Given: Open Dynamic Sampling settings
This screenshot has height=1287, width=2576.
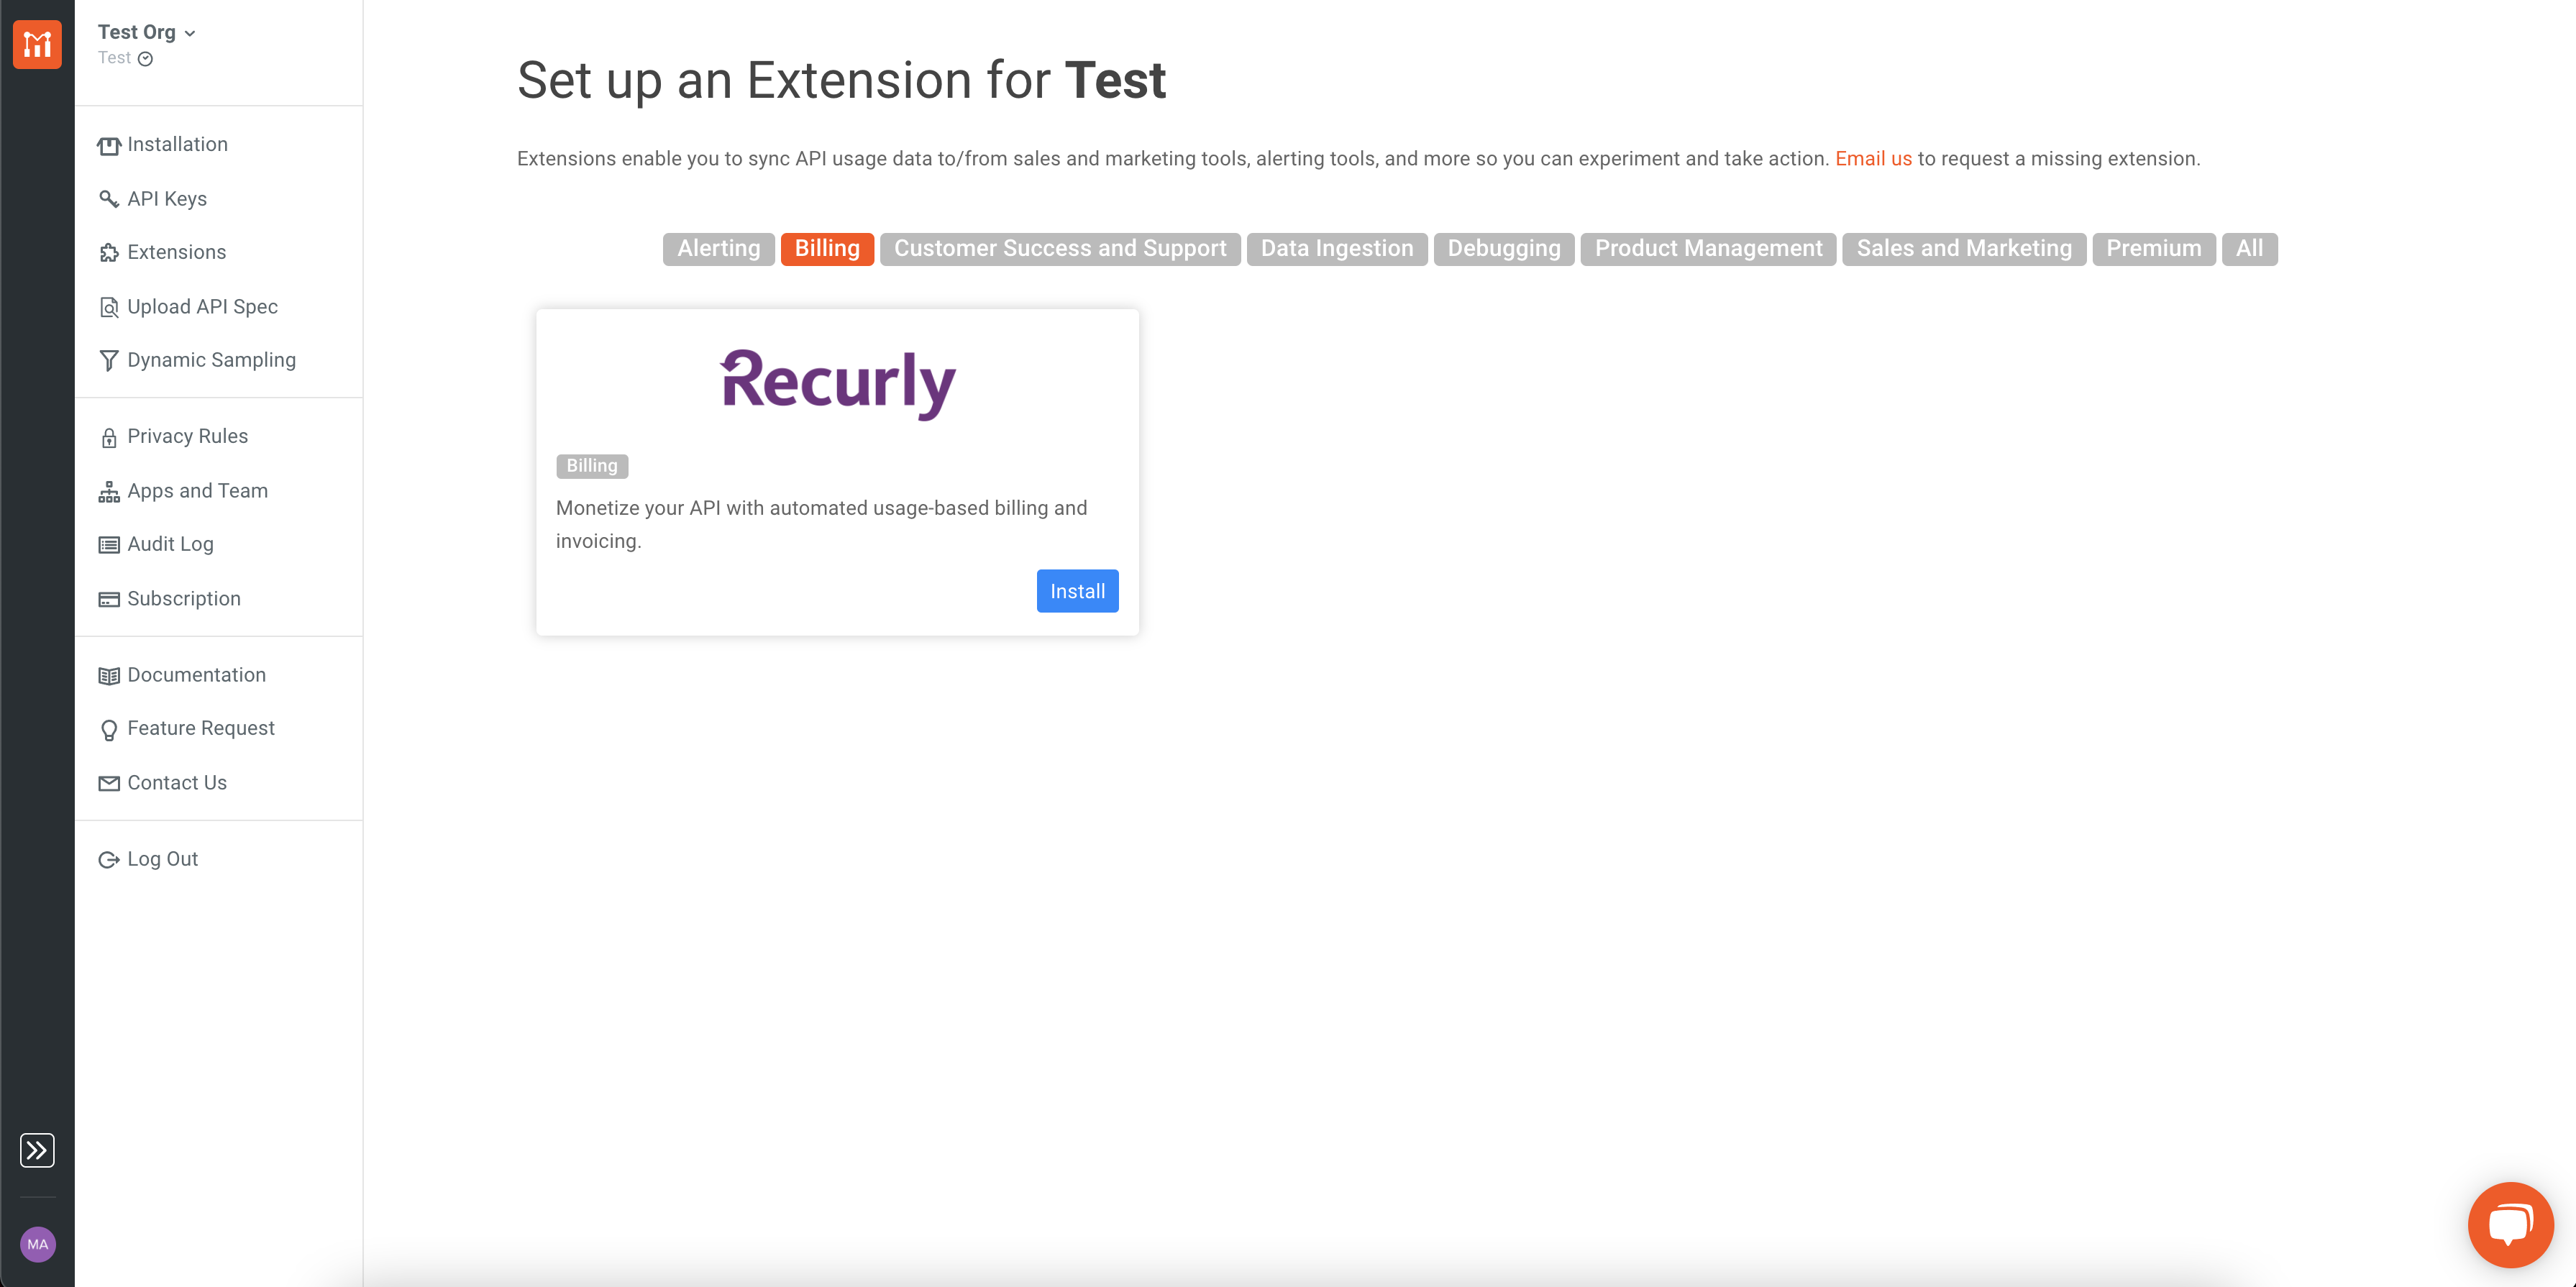Looking at the screenshot, I should point(211,359).
